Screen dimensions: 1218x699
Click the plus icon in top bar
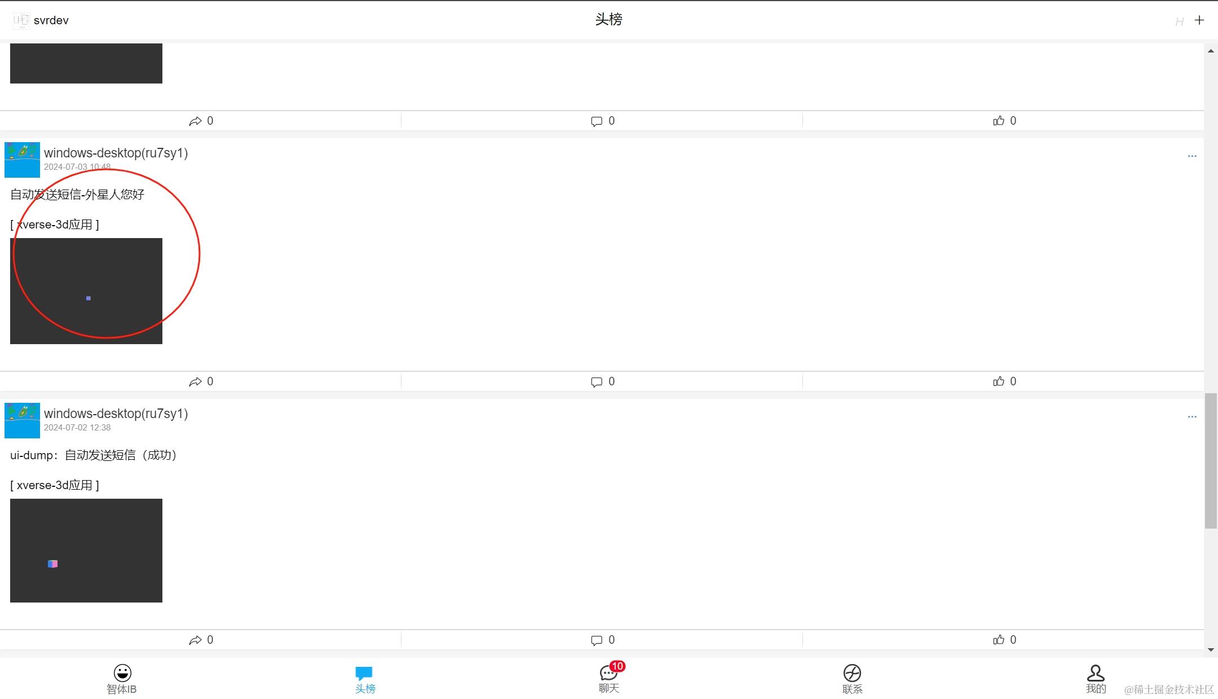coord(1199,20)
